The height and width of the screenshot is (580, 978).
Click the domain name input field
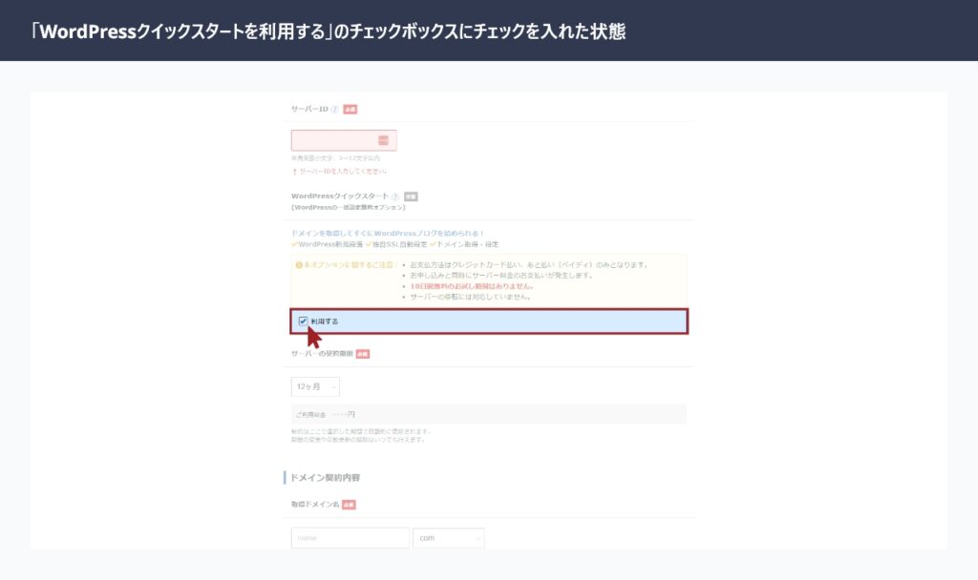pos(350,538)
